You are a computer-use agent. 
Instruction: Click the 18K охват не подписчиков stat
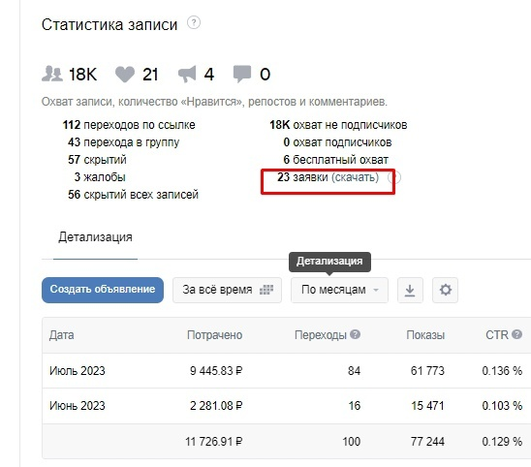coord(338,125)
